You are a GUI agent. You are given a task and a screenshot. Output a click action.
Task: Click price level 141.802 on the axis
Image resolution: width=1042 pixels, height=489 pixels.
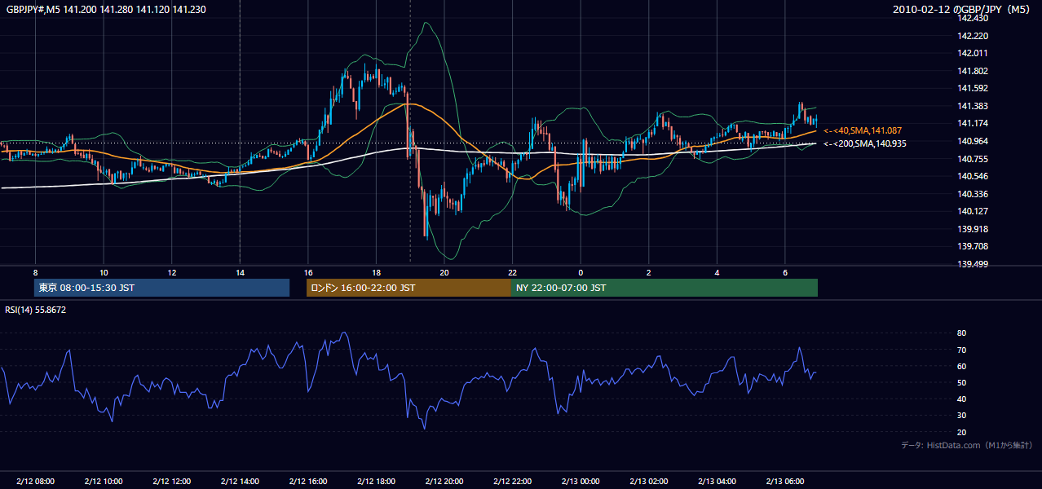coord(974,71)
